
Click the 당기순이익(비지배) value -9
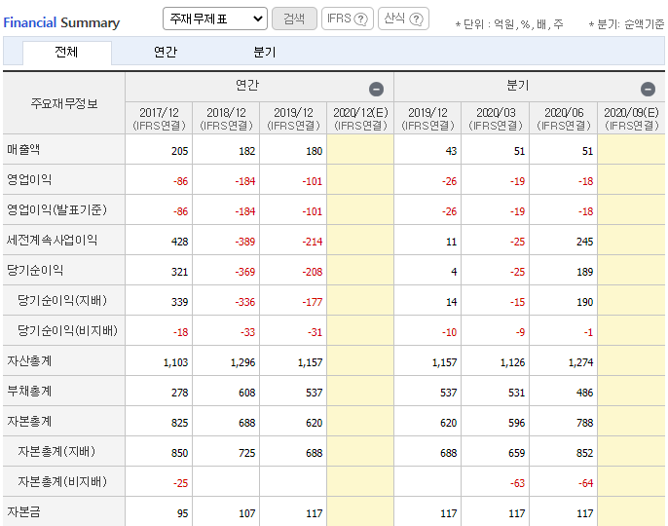pos(521,332)
